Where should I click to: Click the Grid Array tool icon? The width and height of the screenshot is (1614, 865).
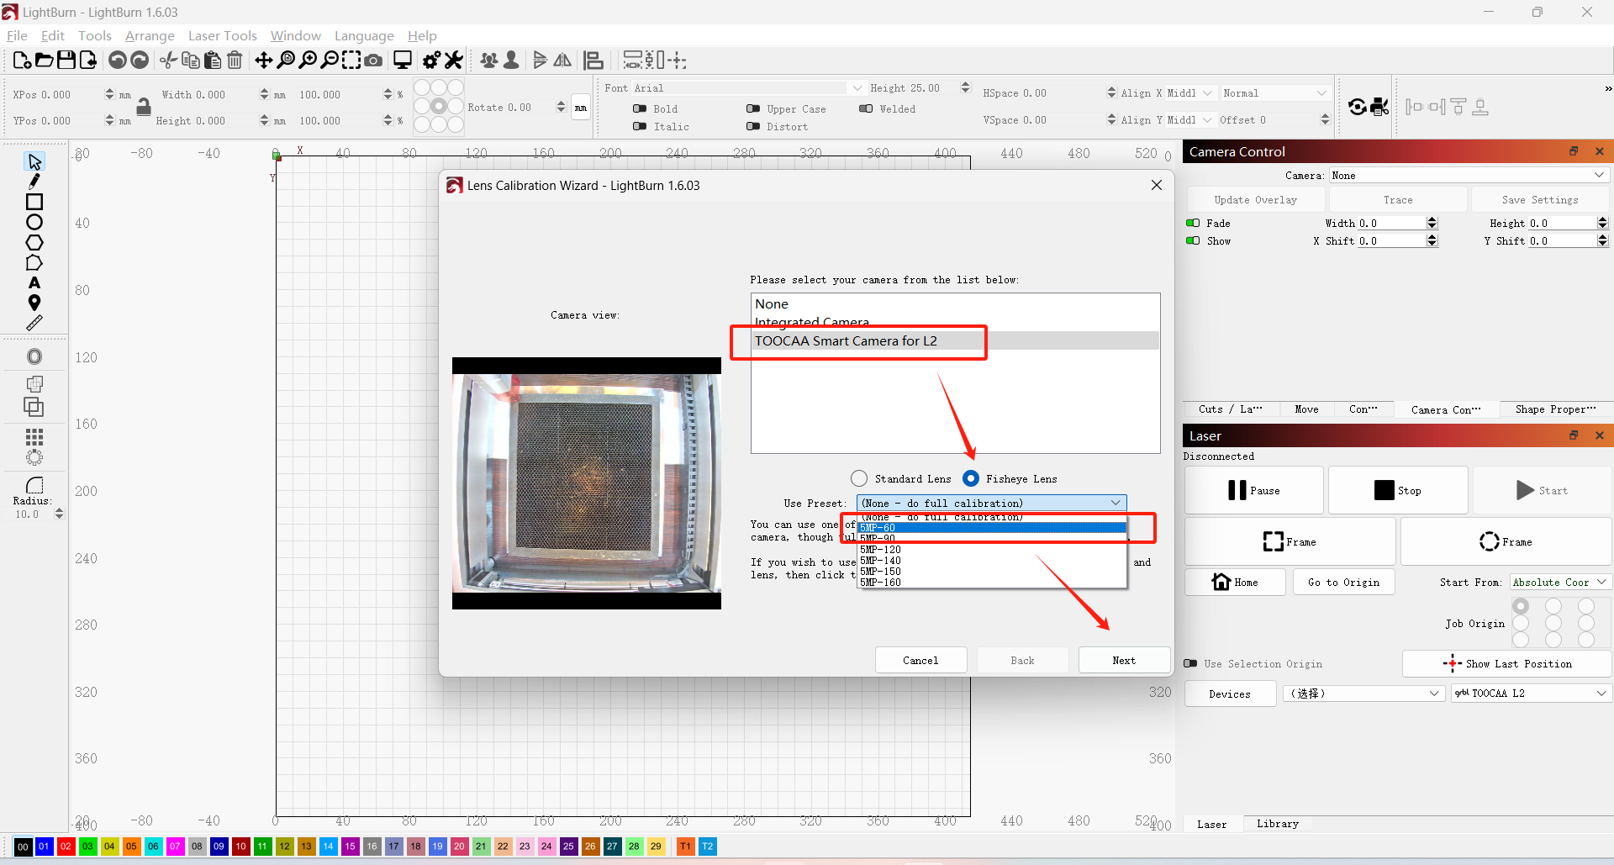click(34, 437)
